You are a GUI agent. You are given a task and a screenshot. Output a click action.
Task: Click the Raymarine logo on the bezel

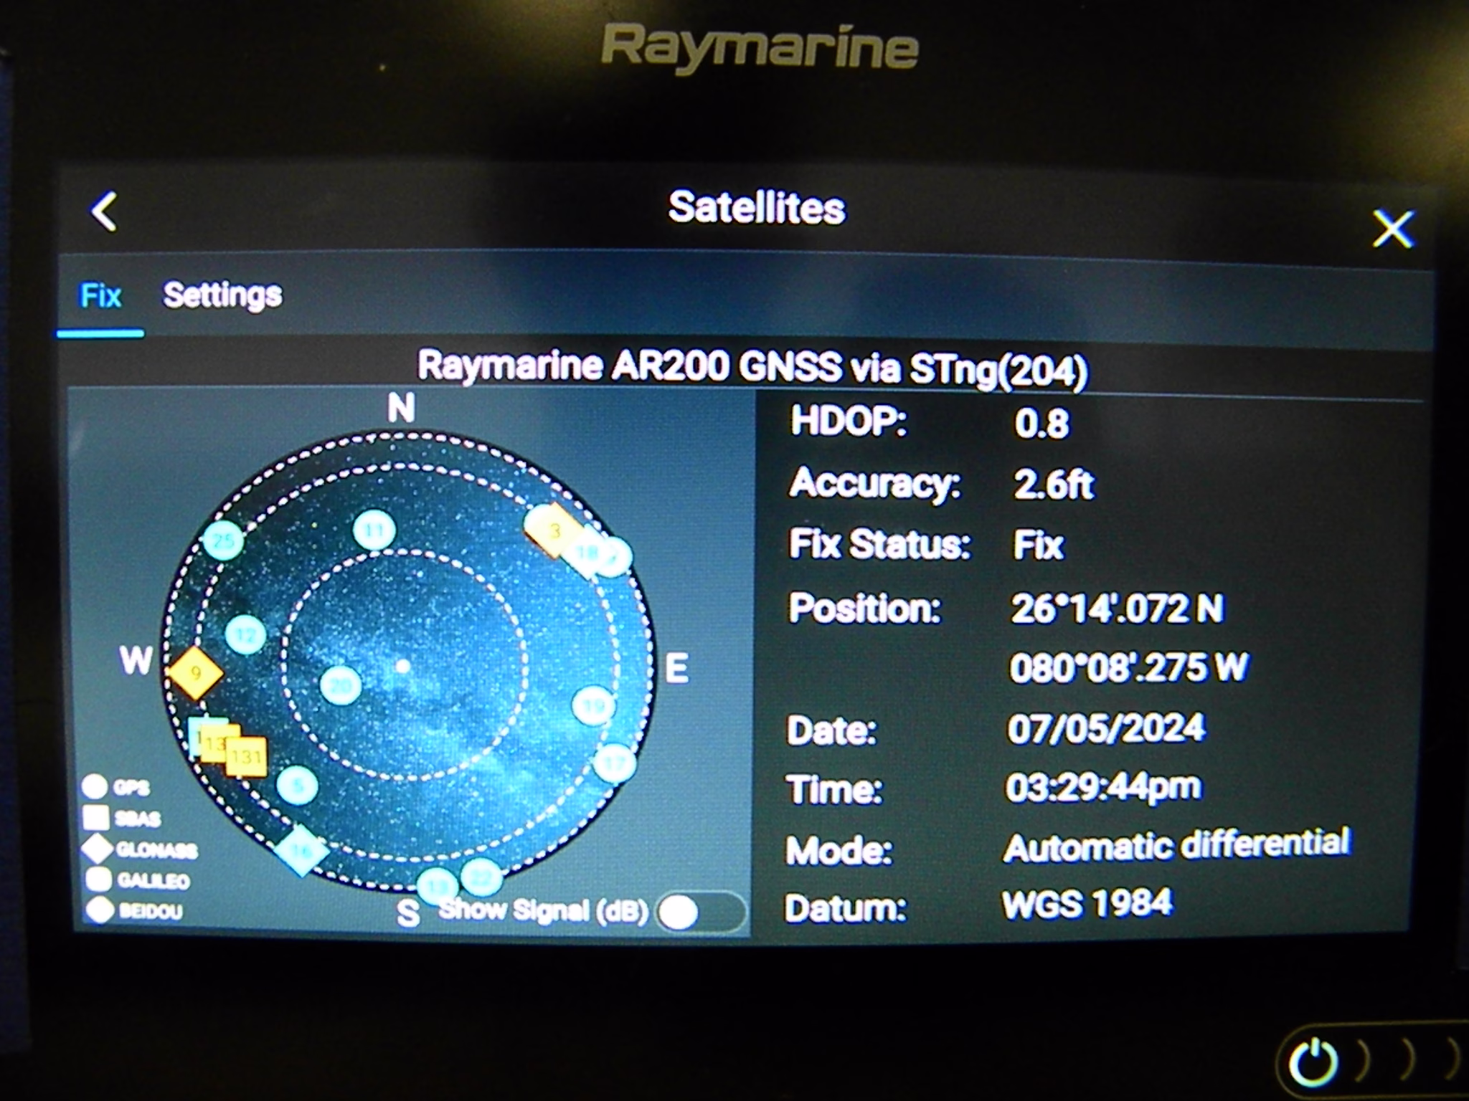click(759, 47)
